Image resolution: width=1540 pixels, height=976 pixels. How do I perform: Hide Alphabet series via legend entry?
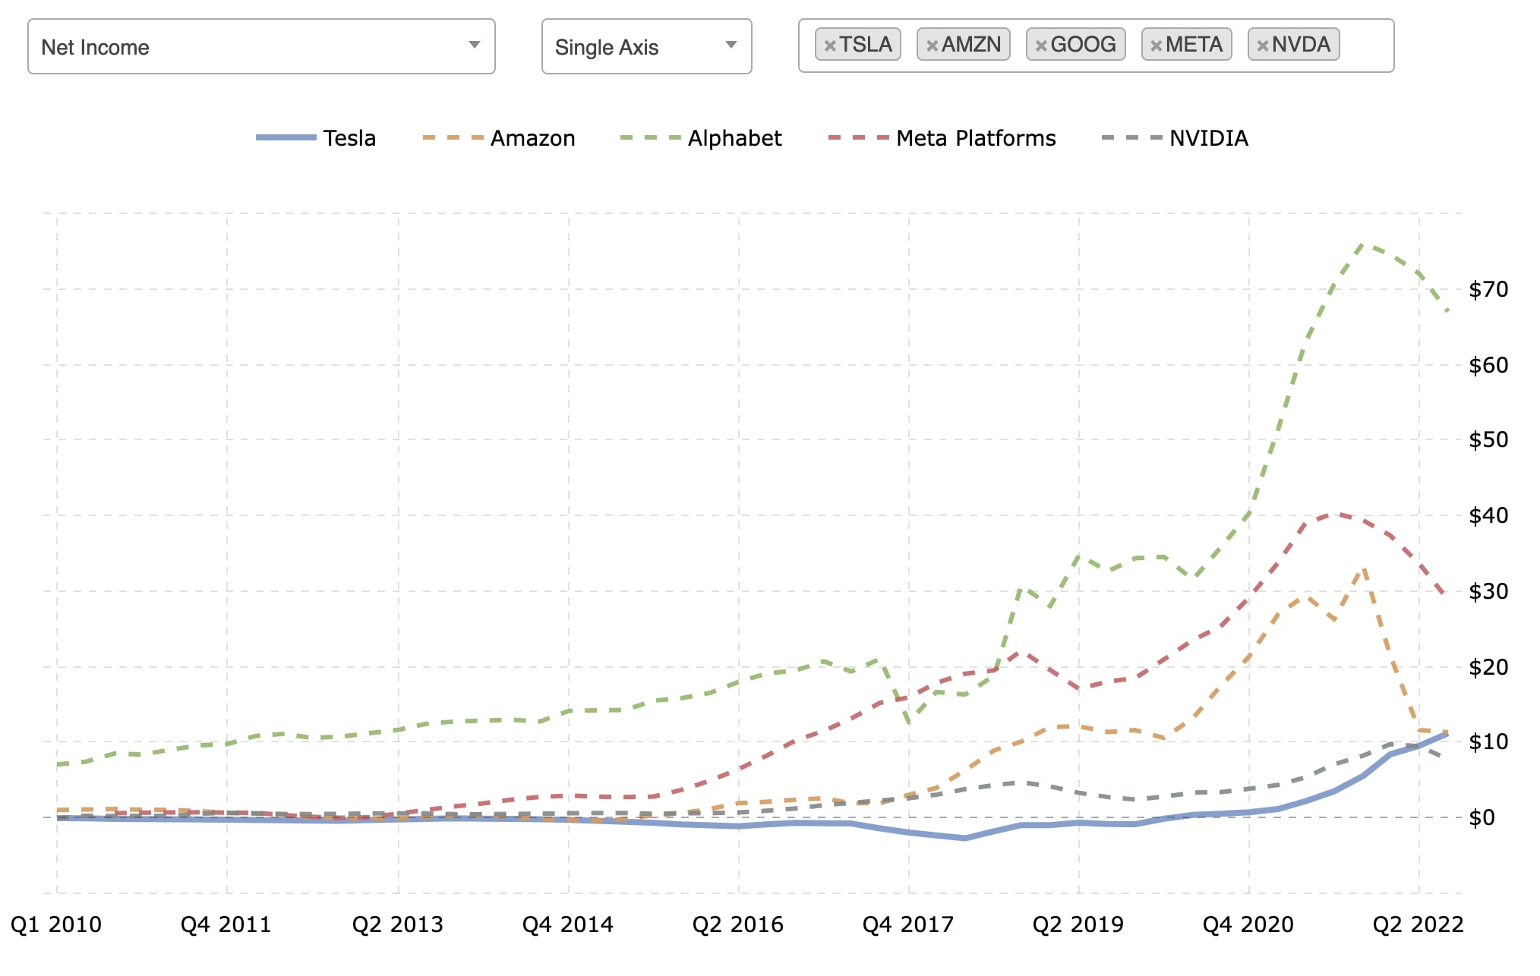pyautogui.click(x=734, y=138)
